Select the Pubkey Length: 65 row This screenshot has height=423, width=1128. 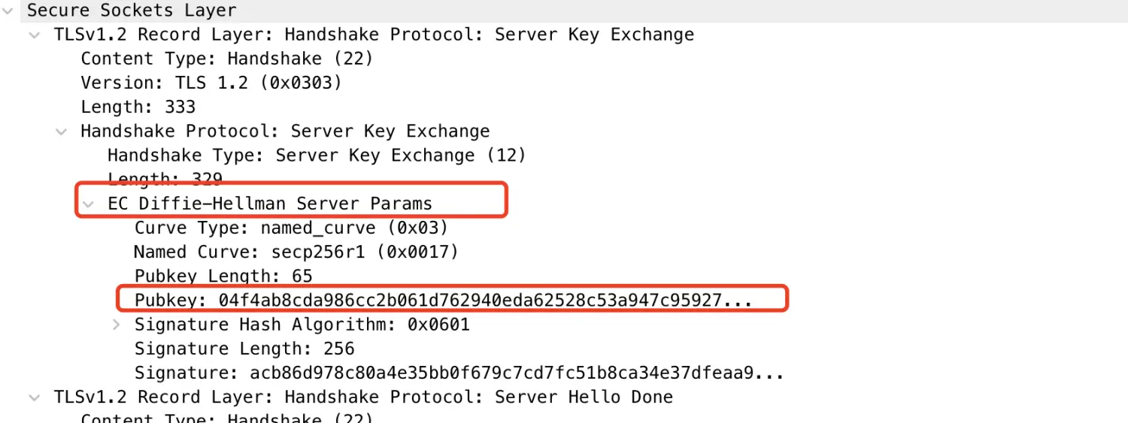[x=223, y=276]
